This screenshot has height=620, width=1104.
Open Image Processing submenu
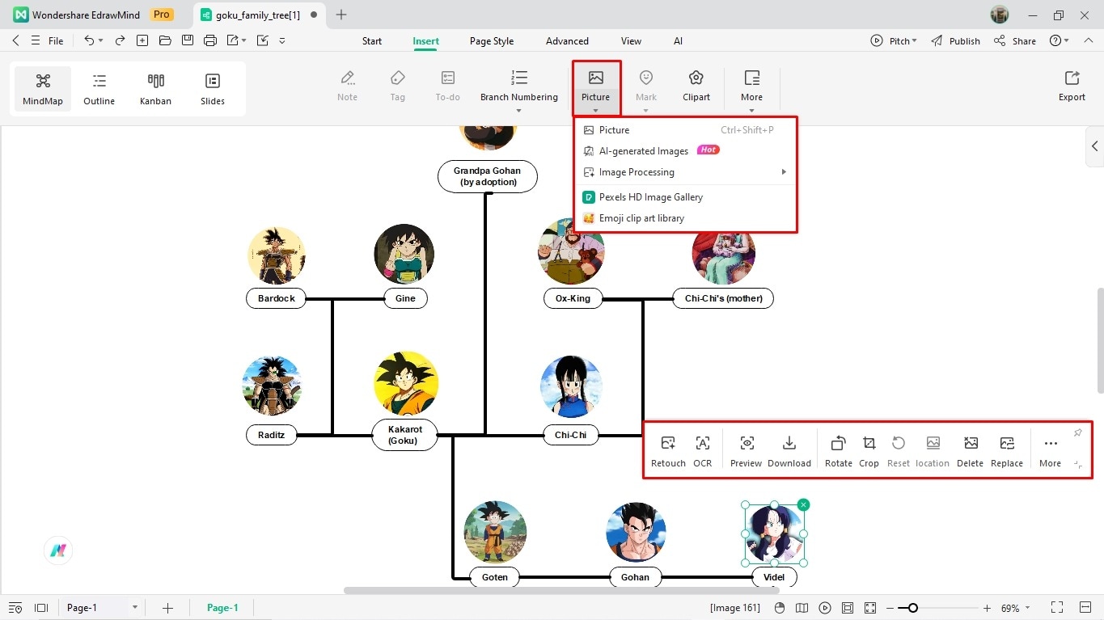(x=686, y=172)
